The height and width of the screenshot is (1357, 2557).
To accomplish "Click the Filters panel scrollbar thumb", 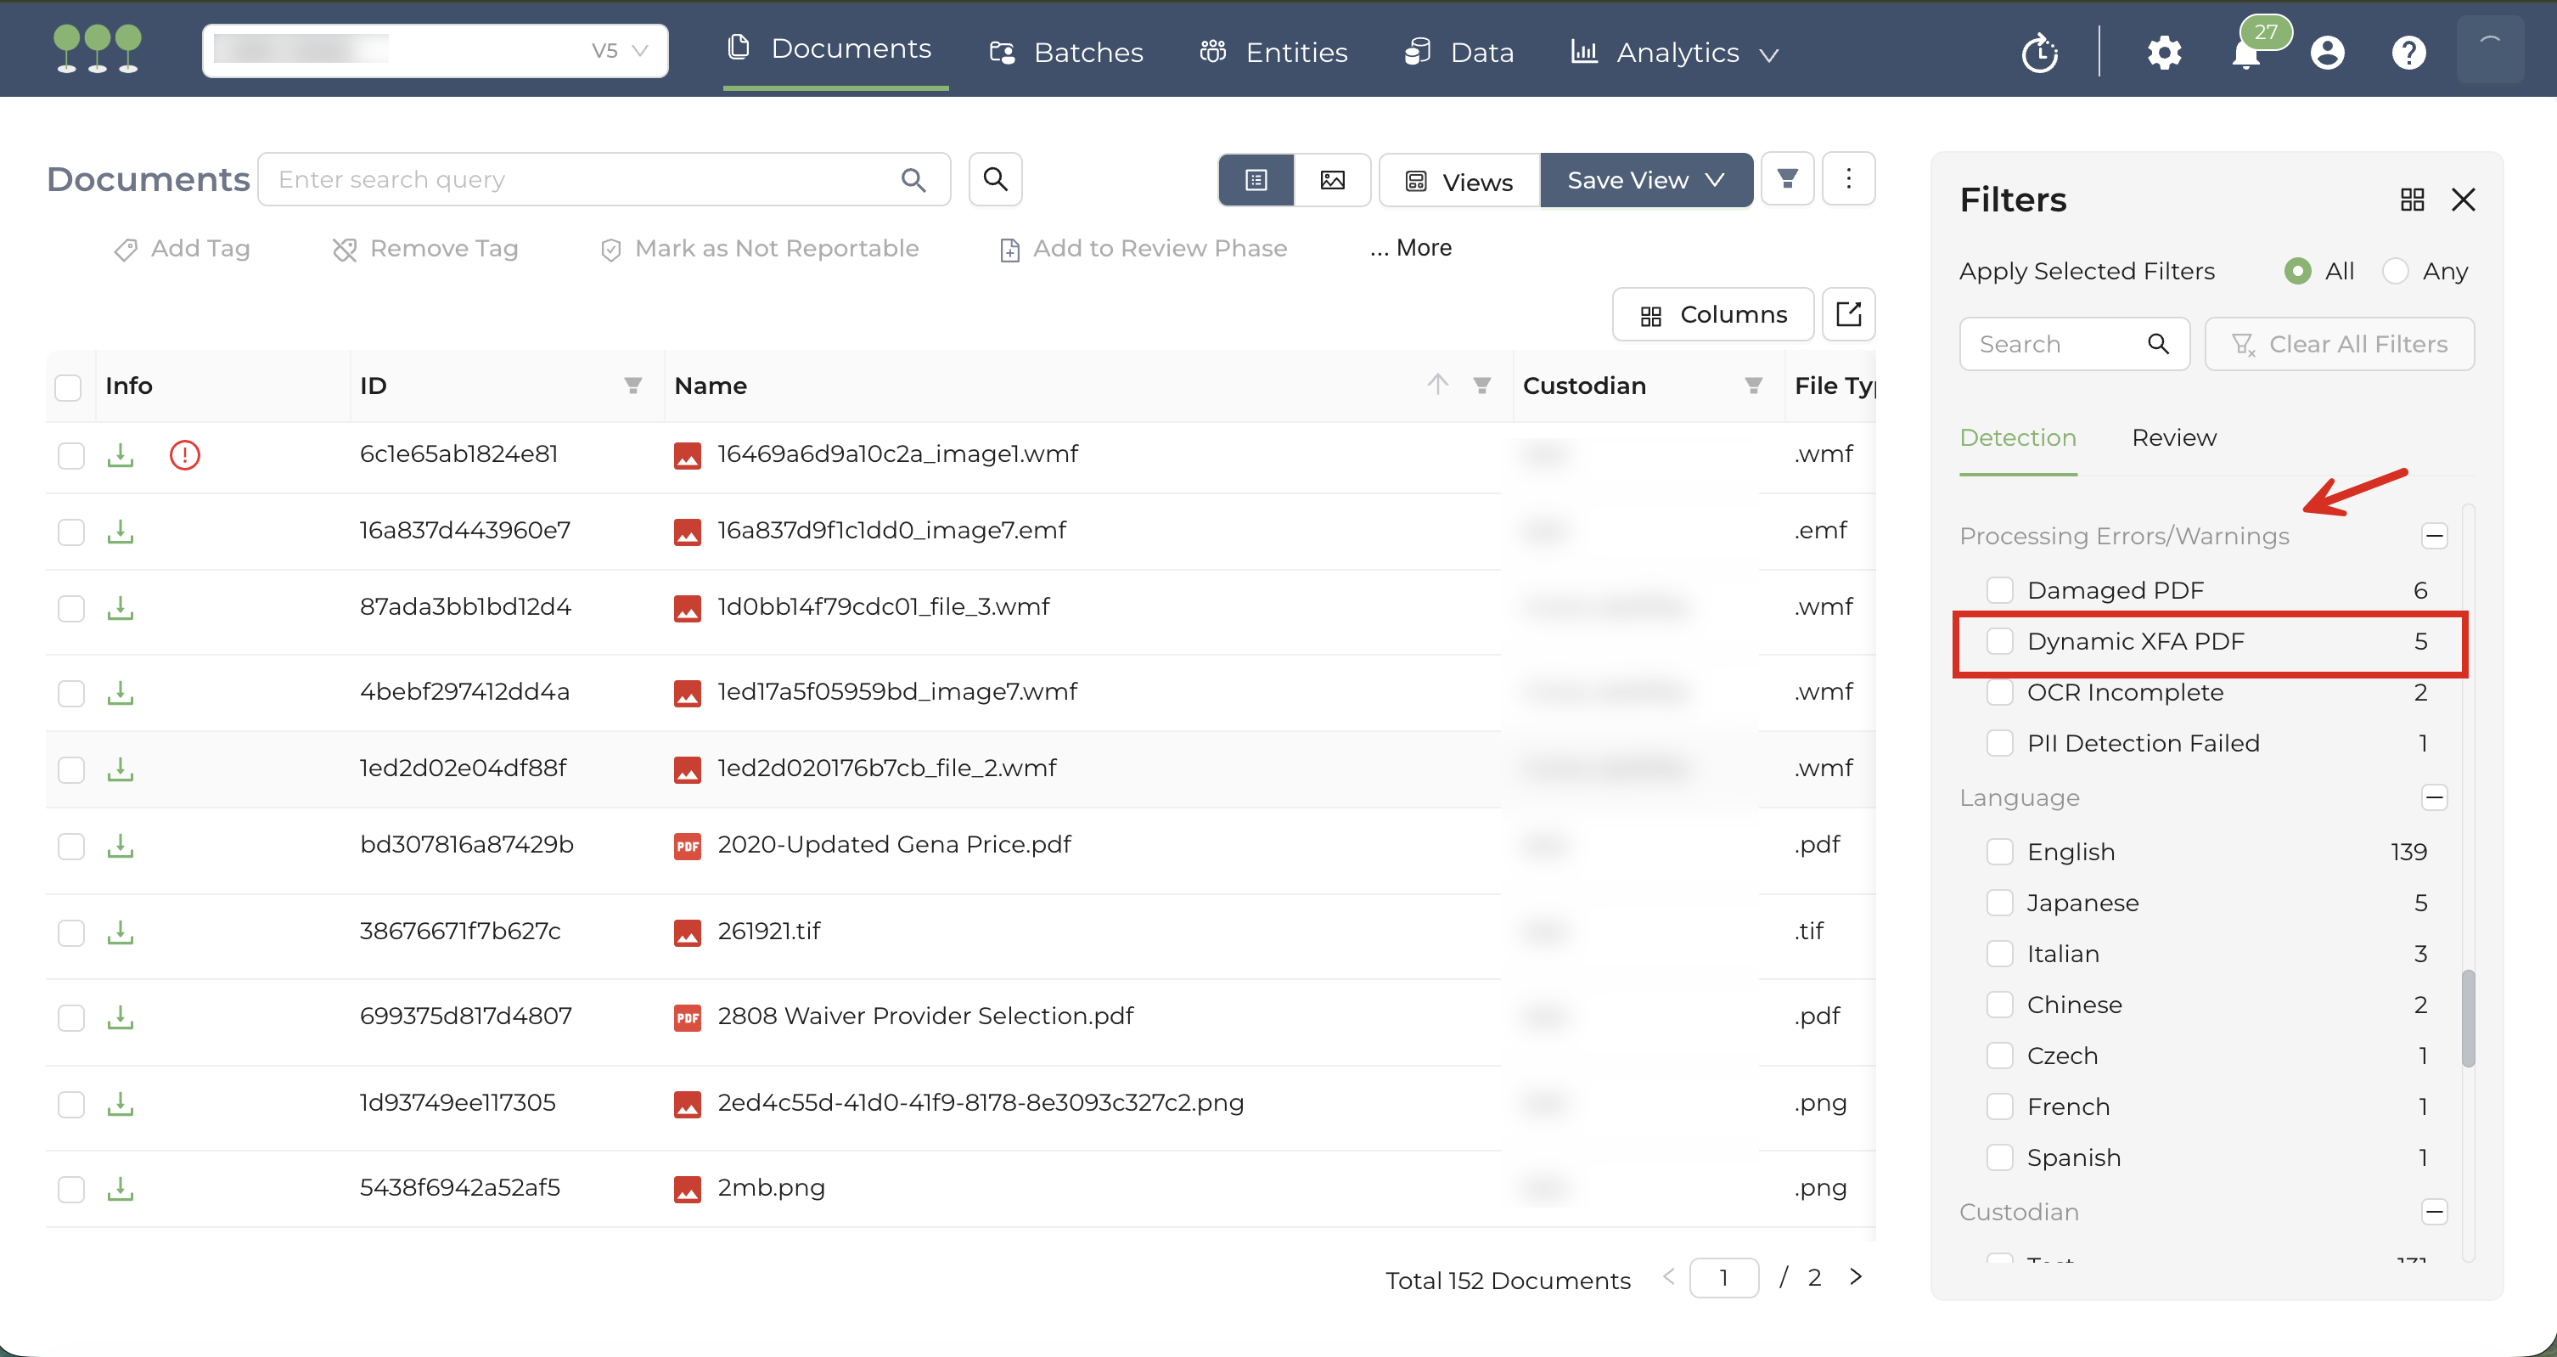I will click(x=2468, y=1017).
